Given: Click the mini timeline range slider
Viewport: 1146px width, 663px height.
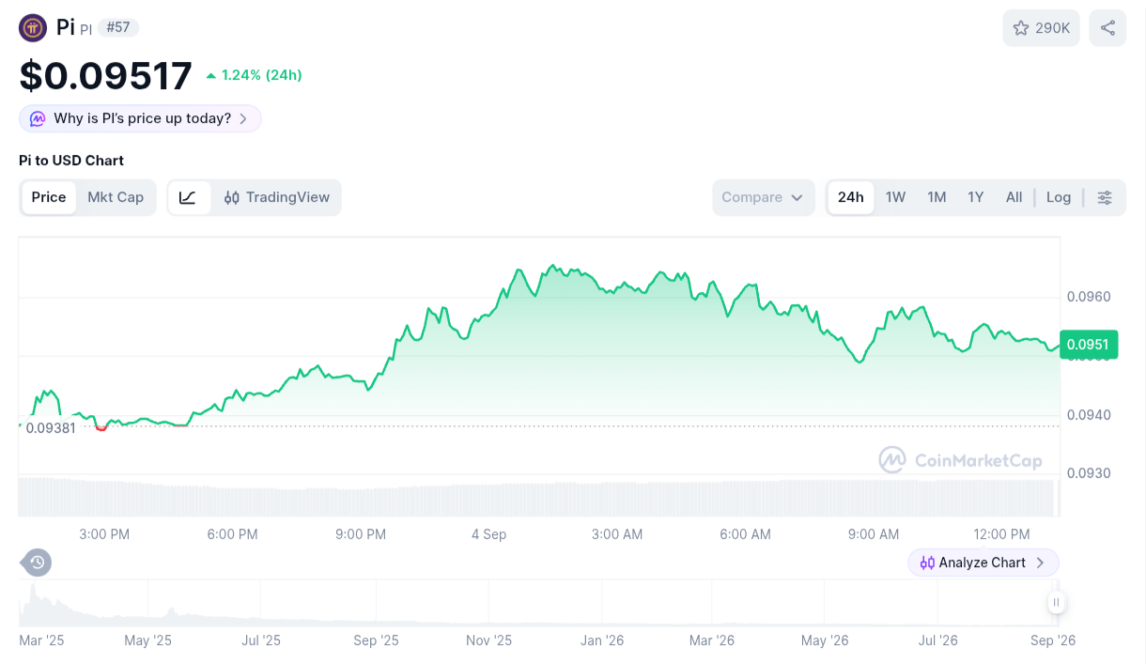Looking at the screenshot, I should (x=537, y=602).
